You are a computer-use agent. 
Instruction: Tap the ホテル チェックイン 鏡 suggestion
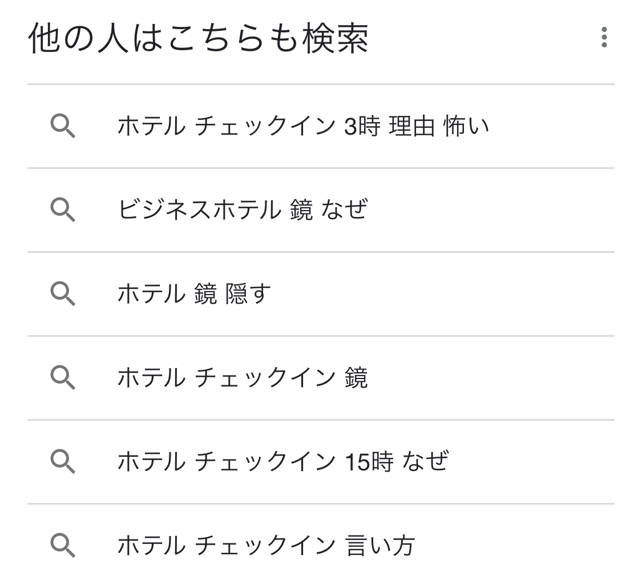click(x=243, y=378)
